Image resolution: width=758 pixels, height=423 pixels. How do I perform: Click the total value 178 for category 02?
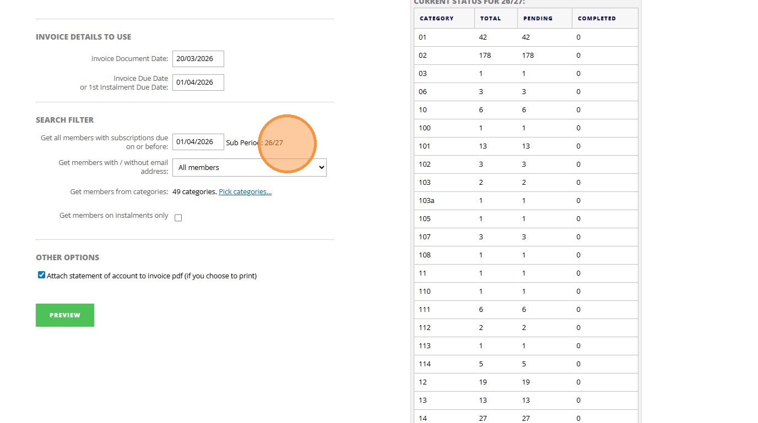(x=485, y=56)
